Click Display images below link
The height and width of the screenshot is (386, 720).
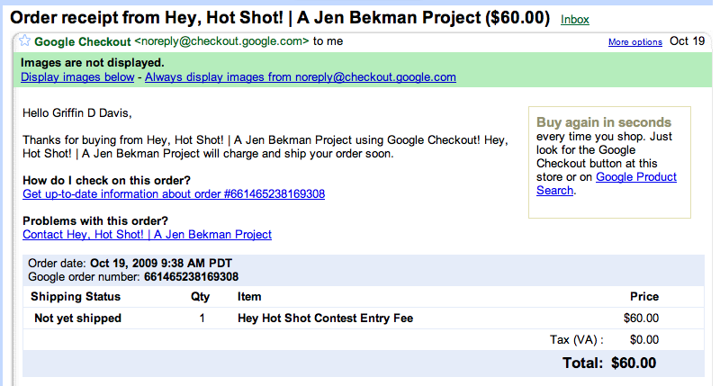tap(77, 77)
